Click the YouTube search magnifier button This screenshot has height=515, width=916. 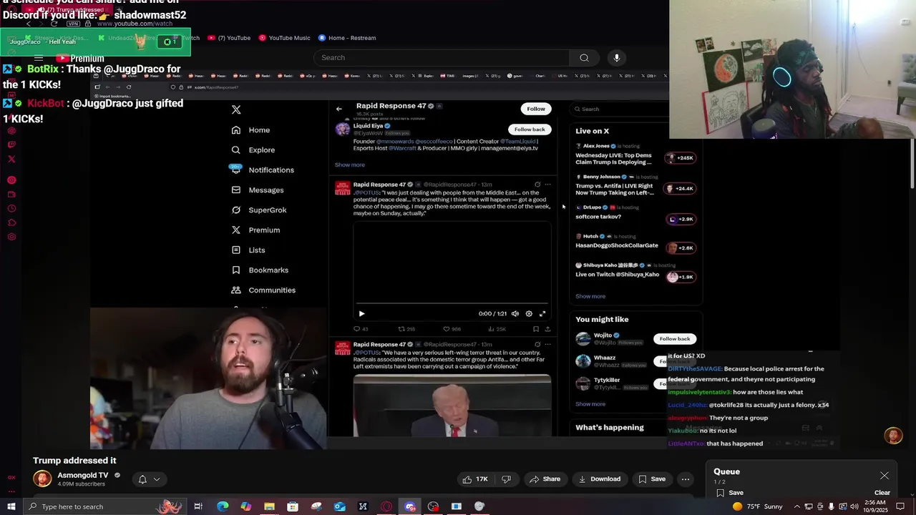(x=584, y=58)
